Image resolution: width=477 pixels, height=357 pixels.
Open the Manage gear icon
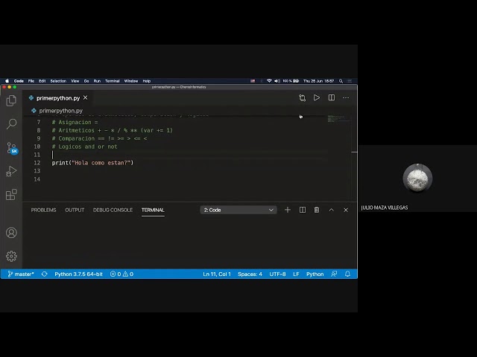(x=11, y=256)
